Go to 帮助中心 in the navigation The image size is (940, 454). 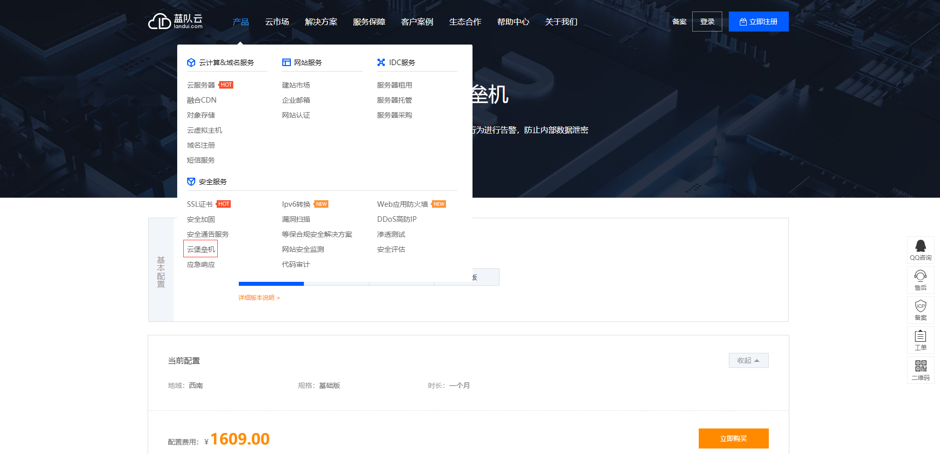[x=513, y=22]
